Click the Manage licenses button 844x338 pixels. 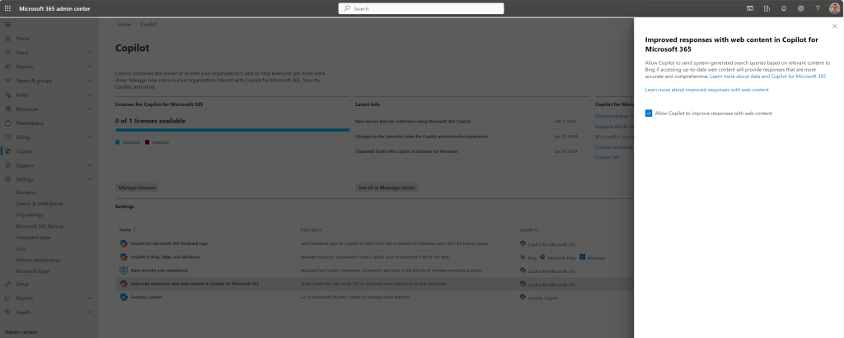(137, 188)
